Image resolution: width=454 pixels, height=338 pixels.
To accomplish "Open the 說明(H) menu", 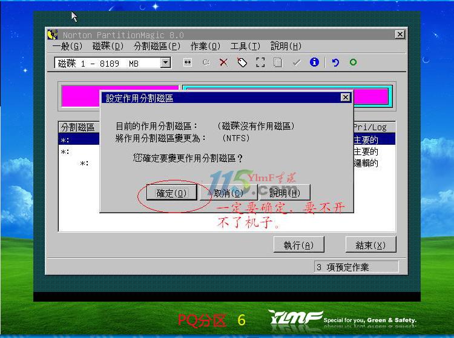I will 286,46.
